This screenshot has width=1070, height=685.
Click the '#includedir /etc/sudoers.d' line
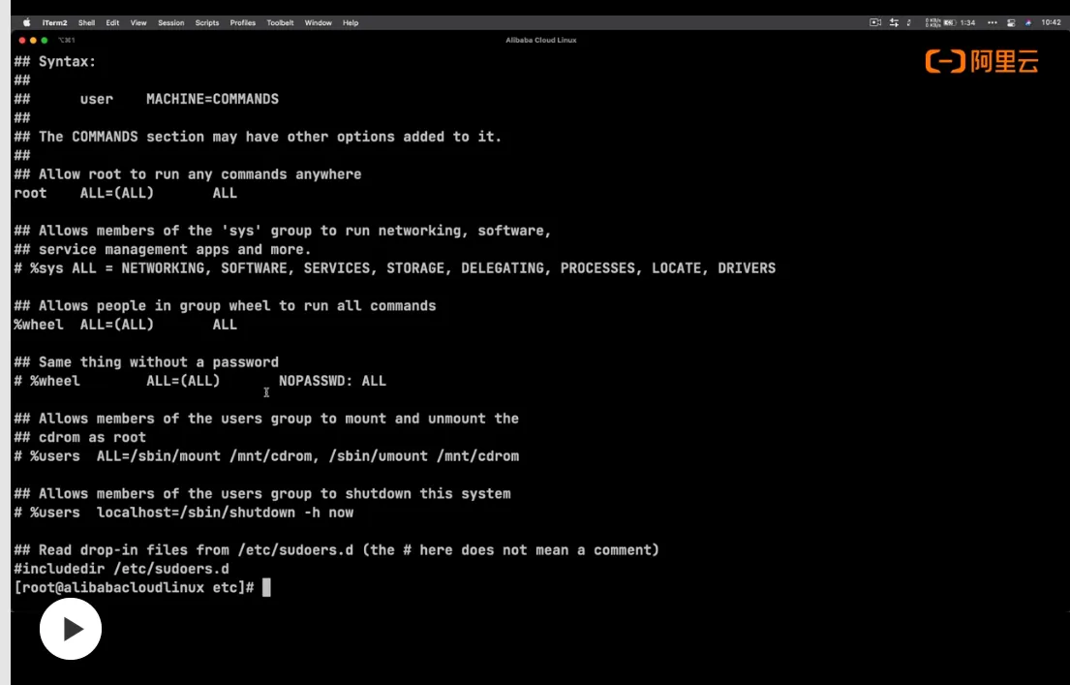tap(121, 569)
